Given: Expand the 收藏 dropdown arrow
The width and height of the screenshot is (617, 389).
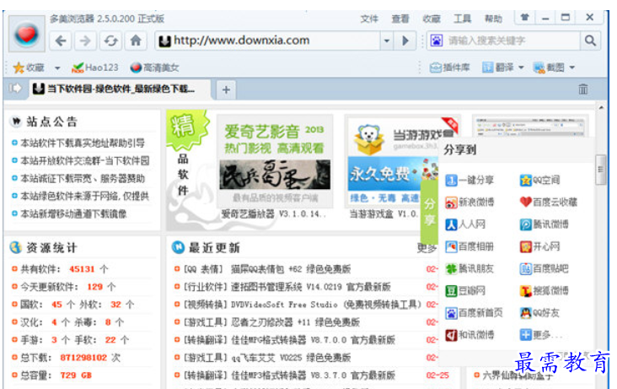Looking at the screenshot, I should tap(57, 68).
